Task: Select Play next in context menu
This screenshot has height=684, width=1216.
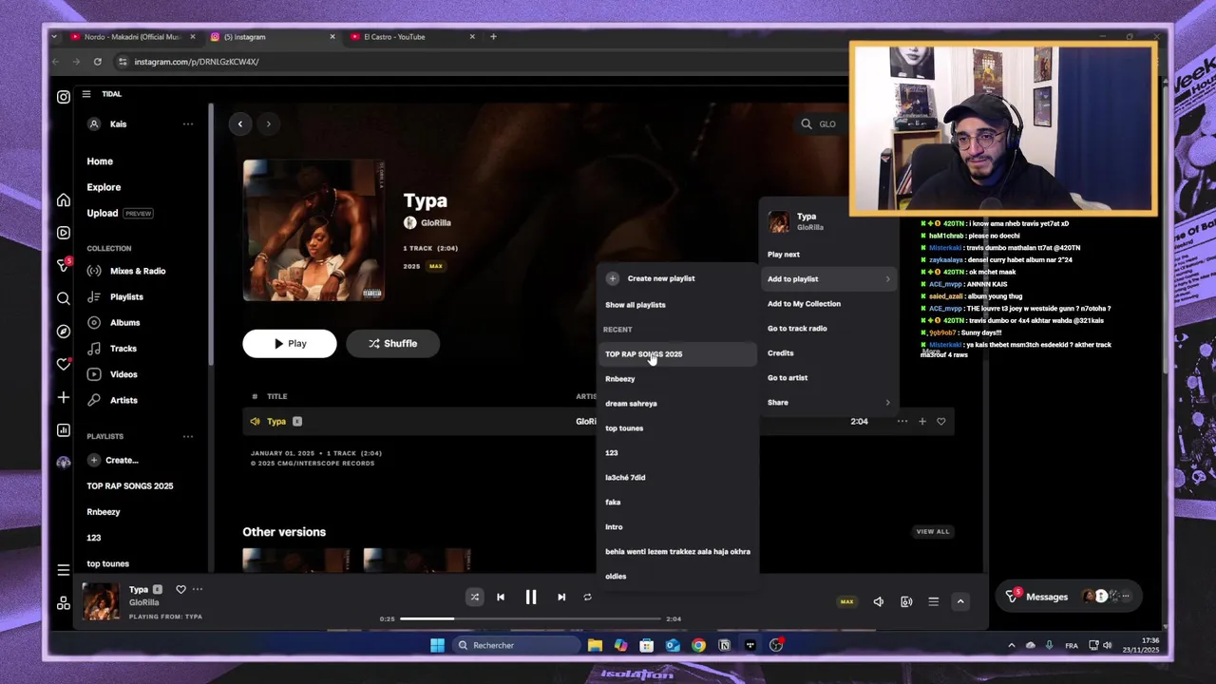Action: pos(828,254)
